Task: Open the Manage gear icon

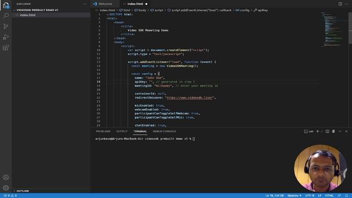Action: 6,188
